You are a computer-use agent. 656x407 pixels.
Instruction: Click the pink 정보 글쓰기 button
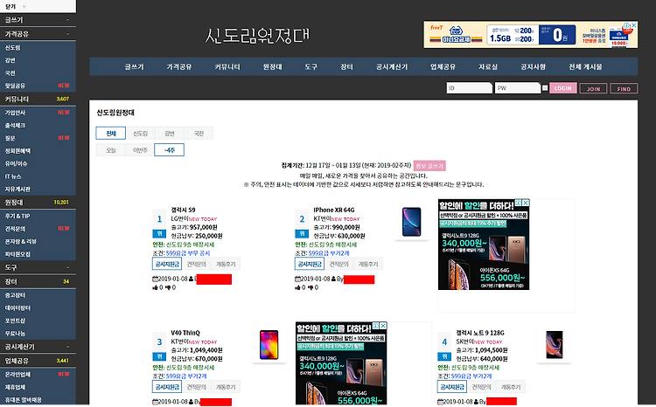coord(429,166)
